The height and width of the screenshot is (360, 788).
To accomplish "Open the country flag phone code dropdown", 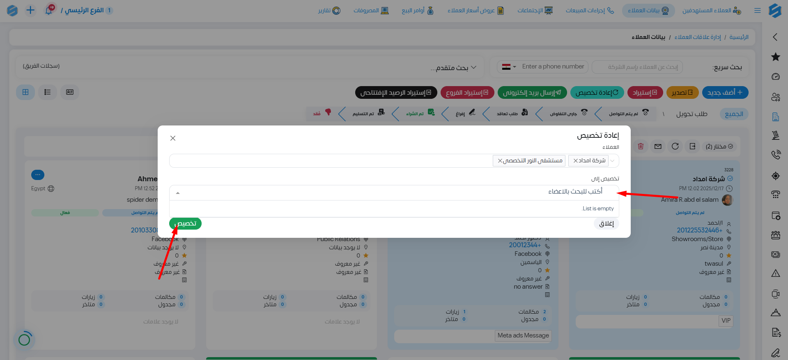I will coord(509,67).
